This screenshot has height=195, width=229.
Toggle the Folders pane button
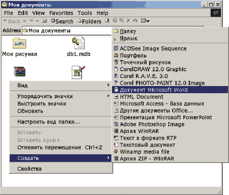(89, 21)
